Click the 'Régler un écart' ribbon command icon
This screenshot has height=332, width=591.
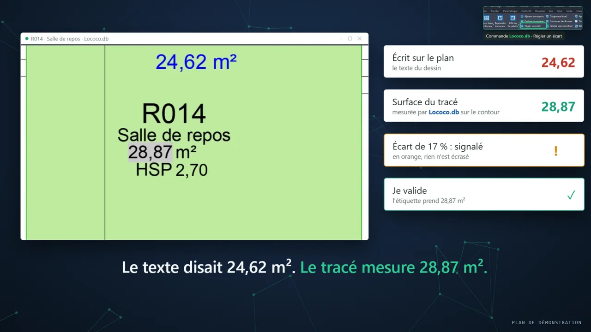pyautogui.click(x=522, y=26)
